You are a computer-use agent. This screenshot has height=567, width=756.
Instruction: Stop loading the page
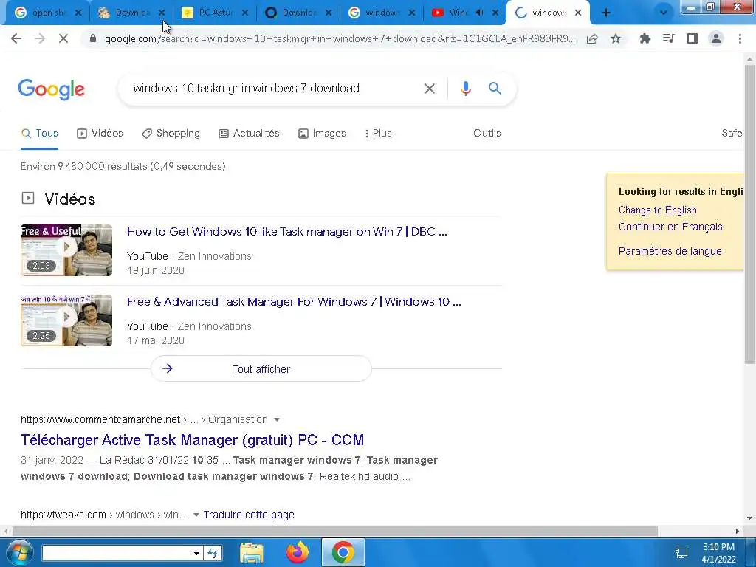click(63, 38)
